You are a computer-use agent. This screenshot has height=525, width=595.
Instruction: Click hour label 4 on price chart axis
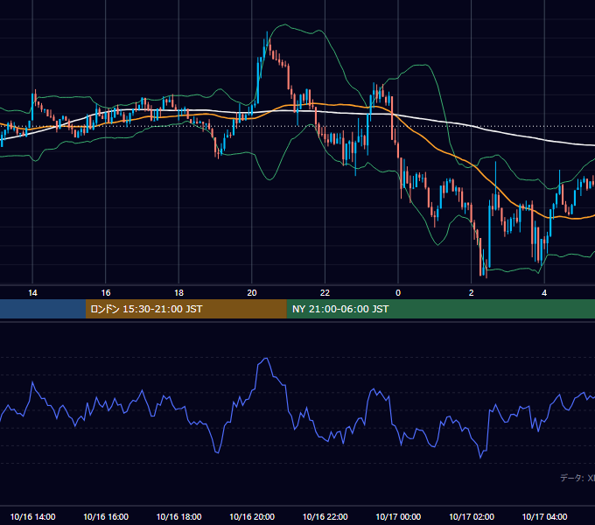(544, 293)
